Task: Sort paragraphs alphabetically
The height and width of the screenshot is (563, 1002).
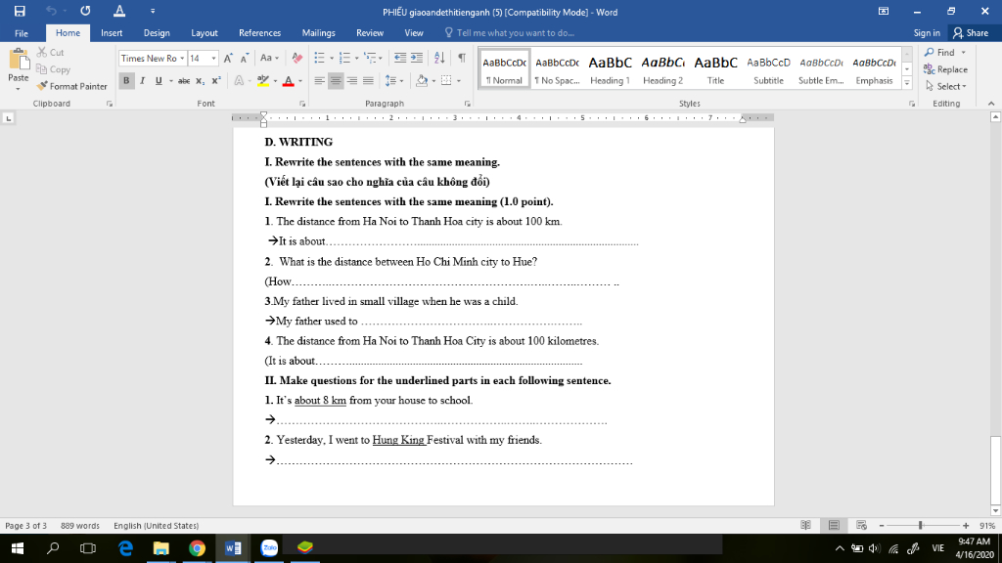Action: click(x=439, y=58)
